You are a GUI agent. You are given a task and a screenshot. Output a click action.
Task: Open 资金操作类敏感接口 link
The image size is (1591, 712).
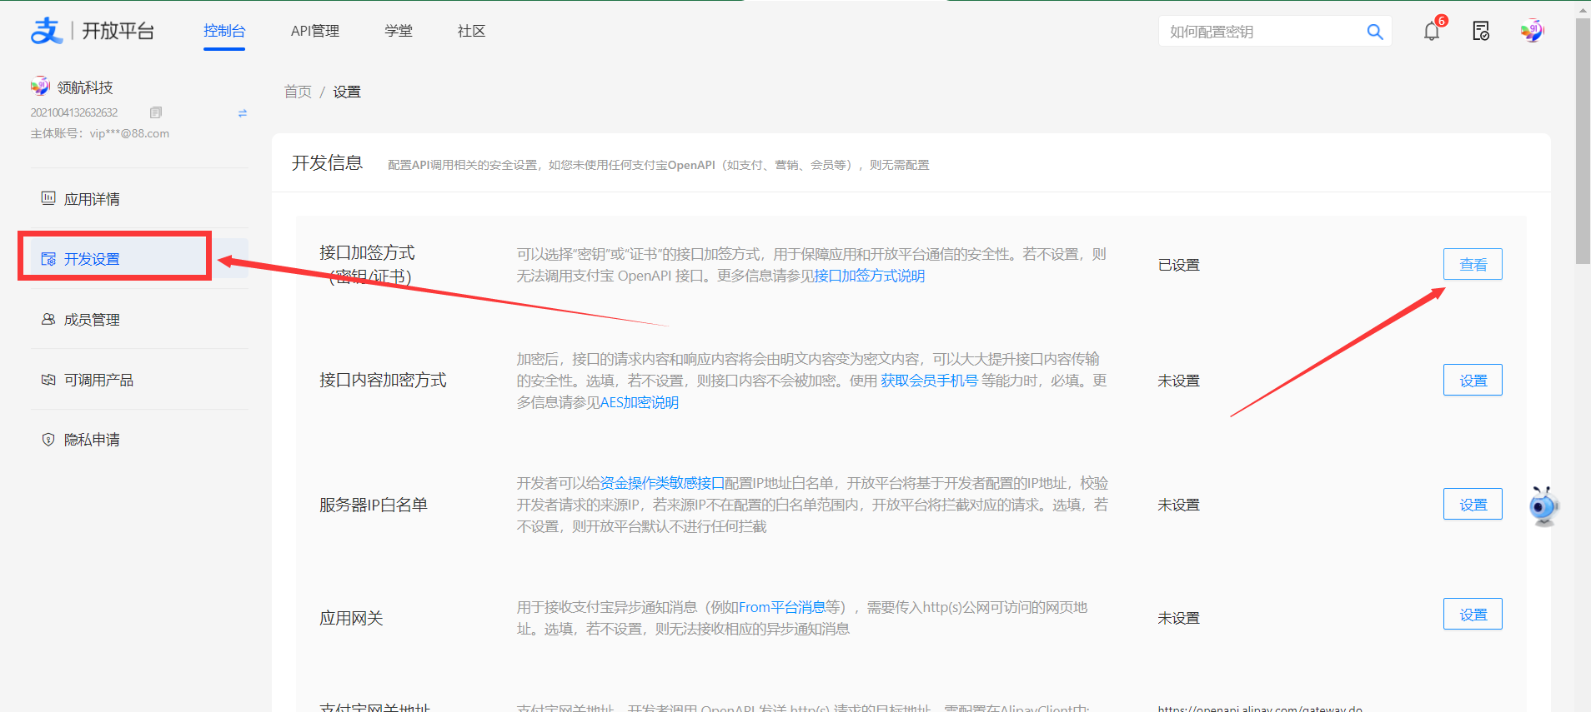pos(662,483)
